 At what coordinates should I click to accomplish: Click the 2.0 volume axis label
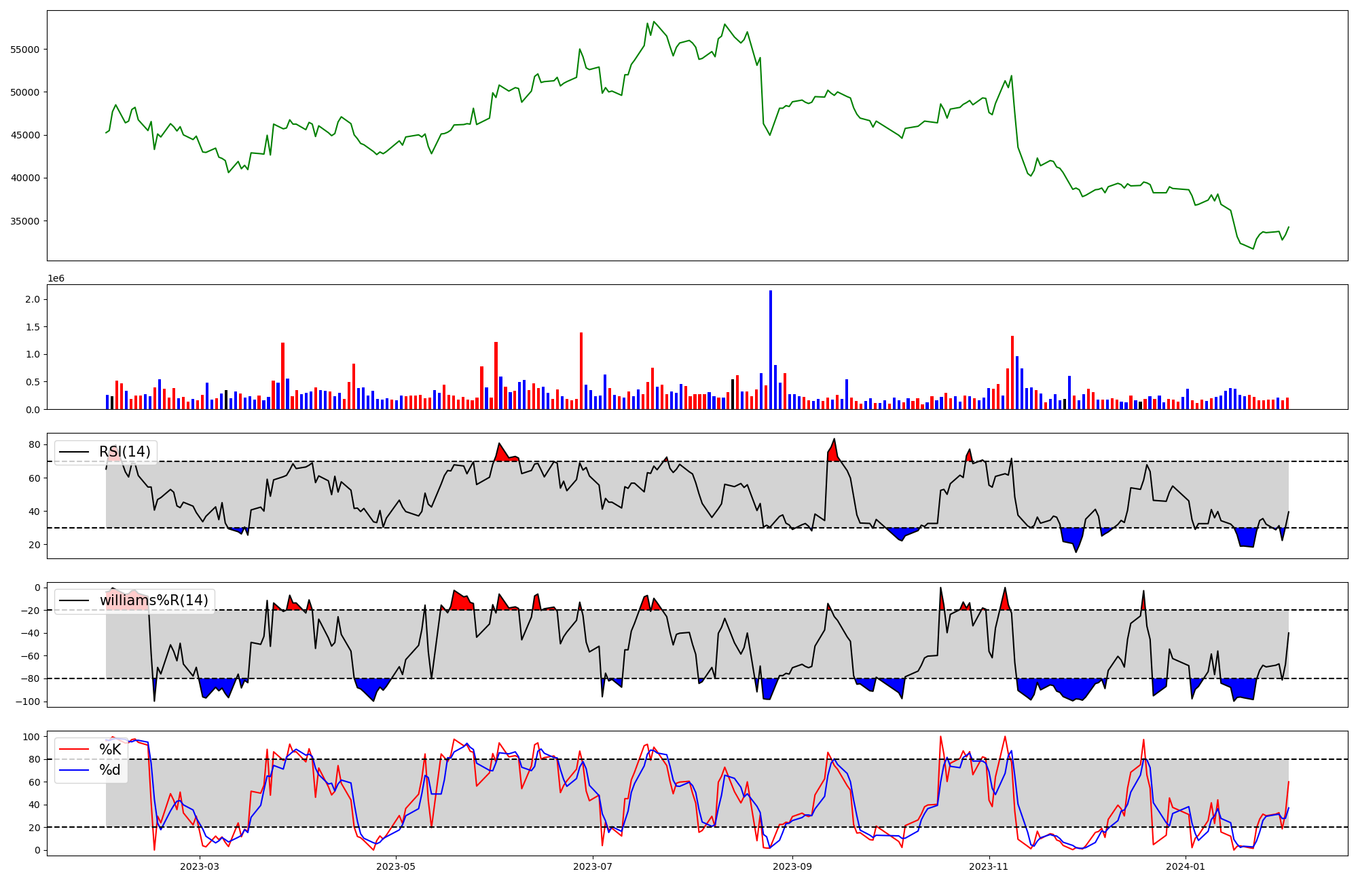click(x=32, y=299)
